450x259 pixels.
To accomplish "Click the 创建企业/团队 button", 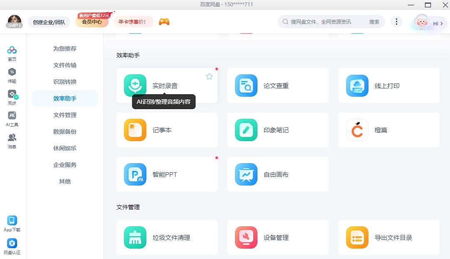I will [49, 21].
